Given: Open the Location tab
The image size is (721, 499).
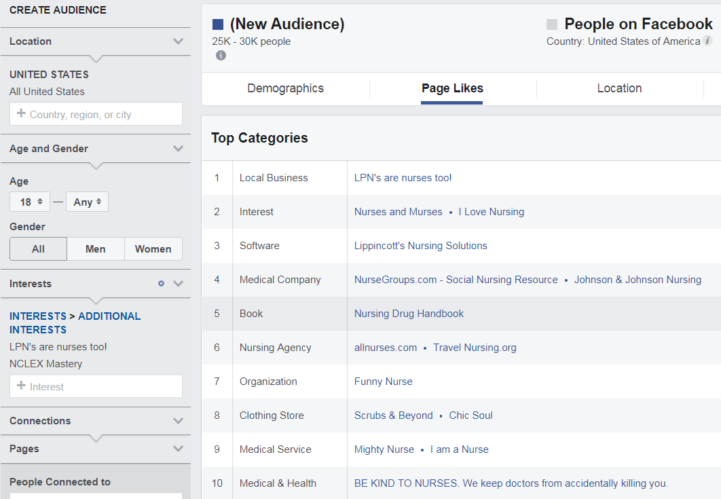Looking at the screenshot, I should click(619, 88).
